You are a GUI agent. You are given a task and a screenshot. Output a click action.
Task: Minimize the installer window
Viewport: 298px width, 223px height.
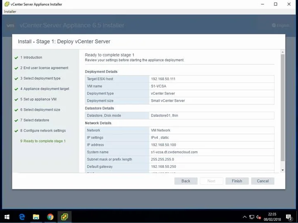[262, 4]
